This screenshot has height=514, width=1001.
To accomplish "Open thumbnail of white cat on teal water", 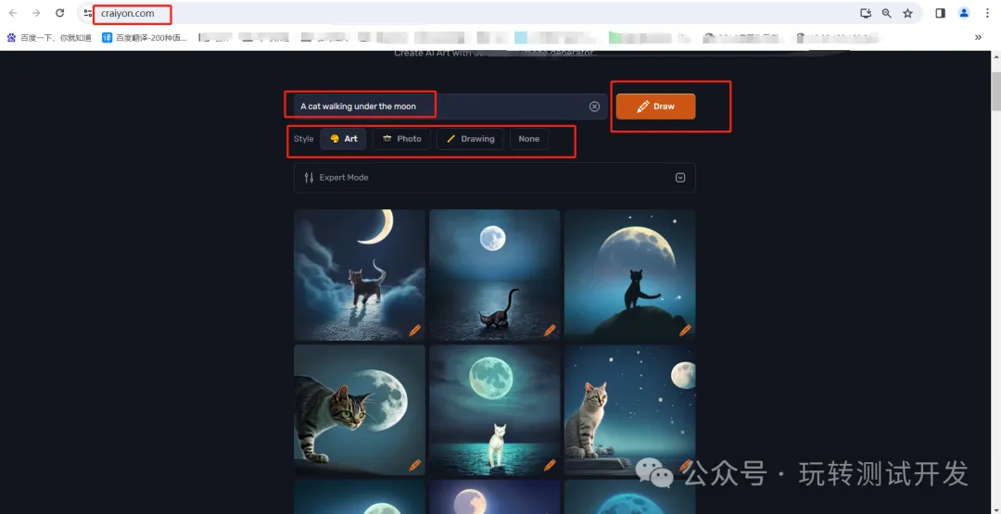I will pos(495,410).
